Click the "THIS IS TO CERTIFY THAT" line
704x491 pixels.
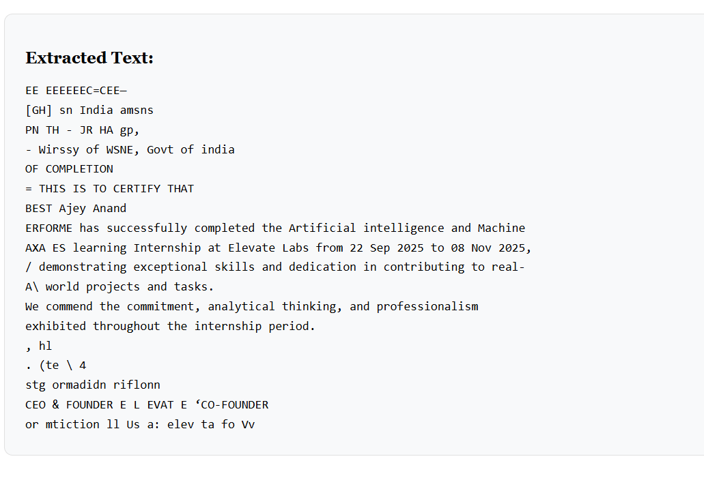click(x=116, y=188)
